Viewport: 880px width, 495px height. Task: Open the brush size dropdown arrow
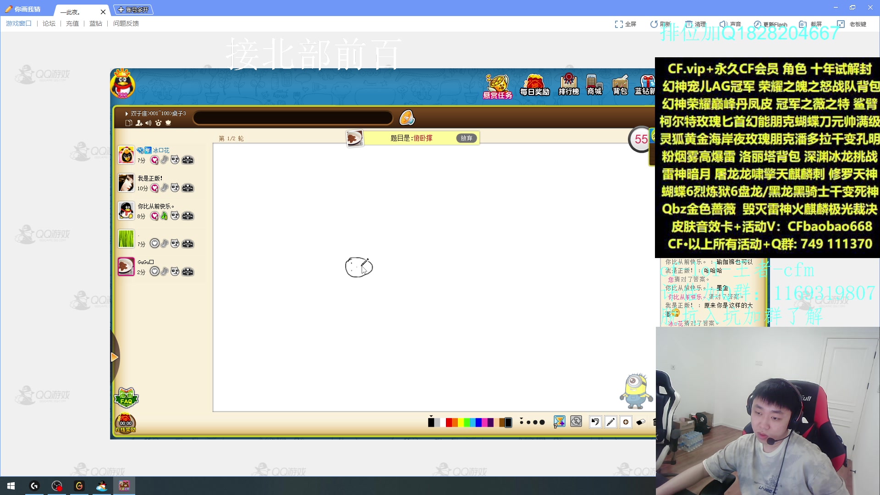point(521,418)
